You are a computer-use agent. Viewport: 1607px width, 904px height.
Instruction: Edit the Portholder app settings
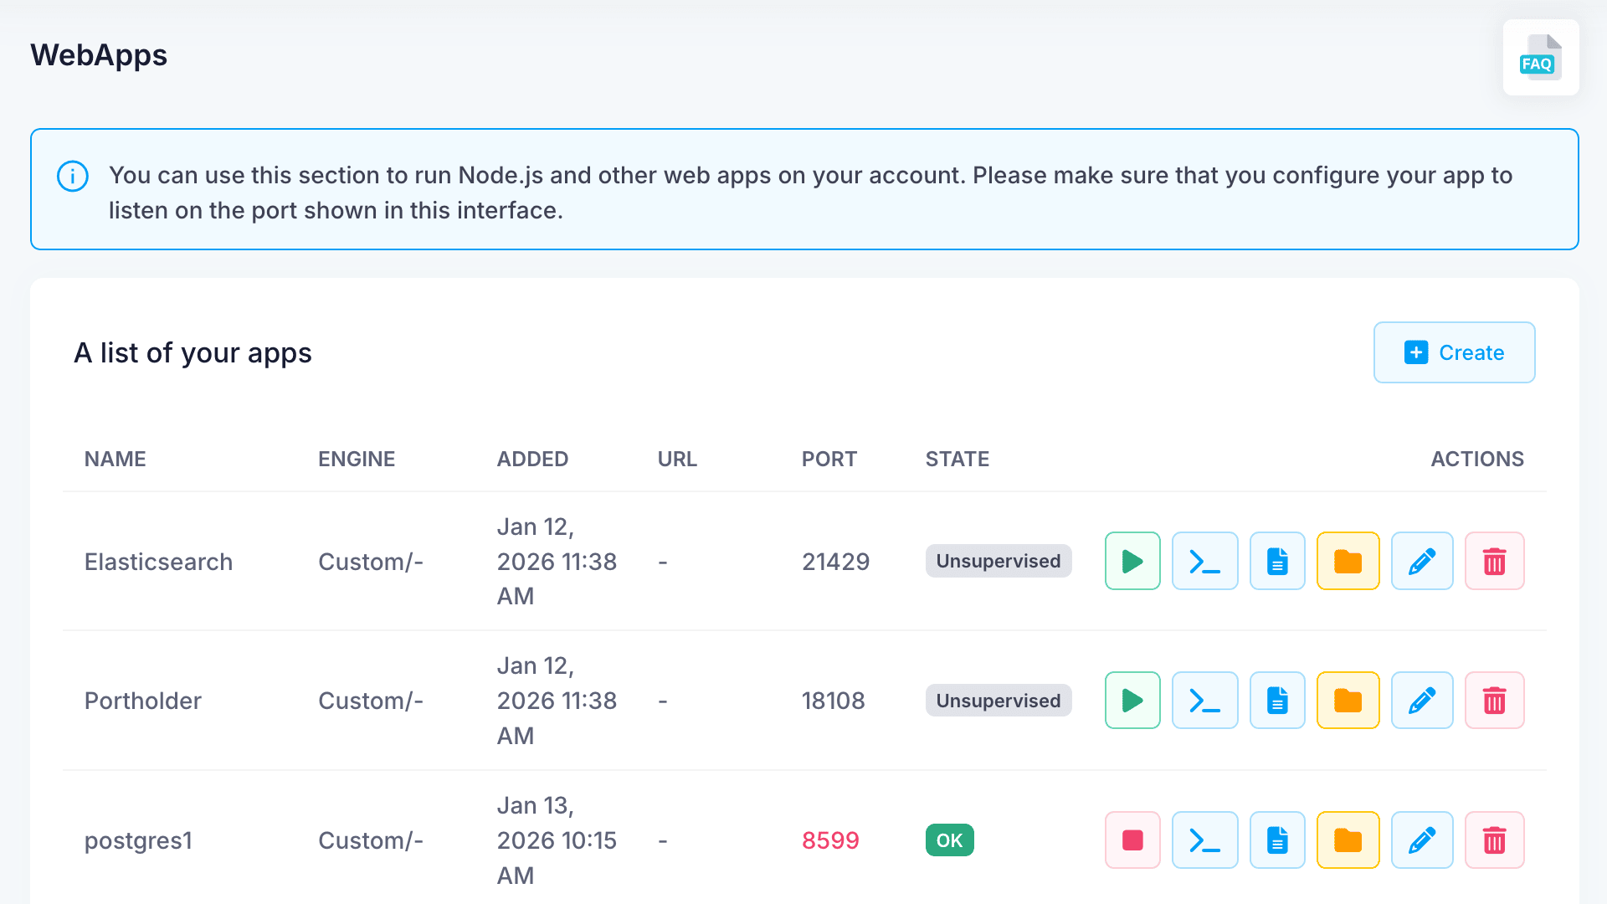click(x=1422, y=701)
